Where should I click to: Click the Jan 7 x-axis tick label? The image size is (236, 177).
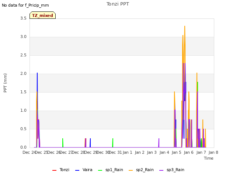pos(201,152)
